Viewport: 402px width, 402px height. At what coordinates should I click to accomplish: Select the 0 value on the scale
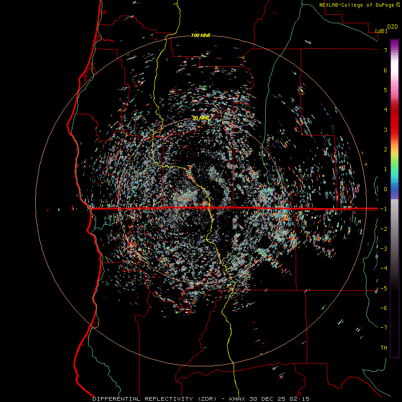(385, 189)
